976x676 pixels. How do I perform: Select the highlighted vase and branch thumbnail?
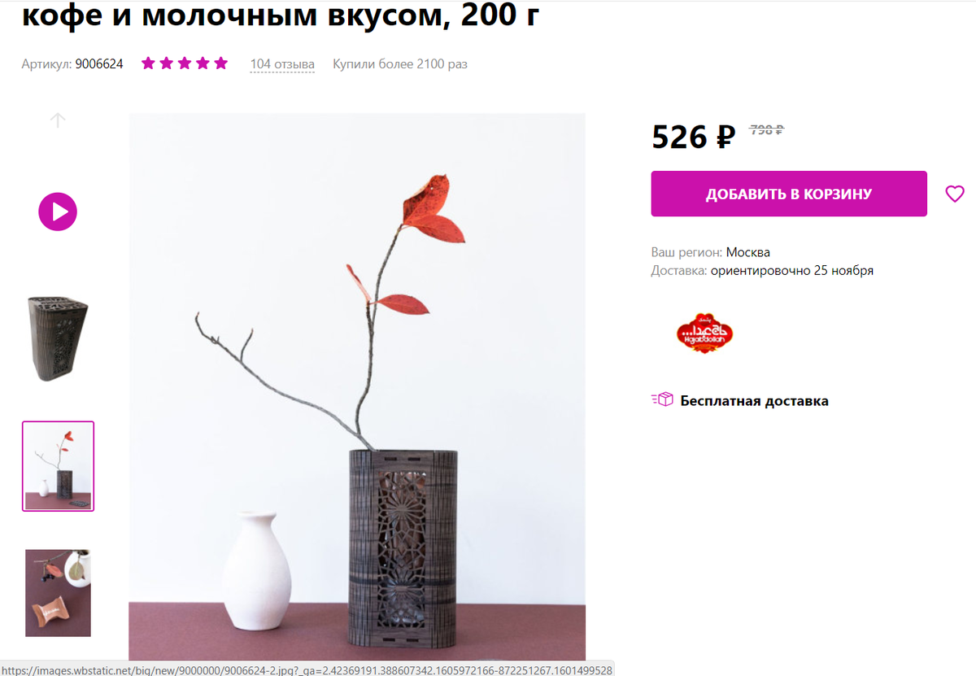click(58, 466)
